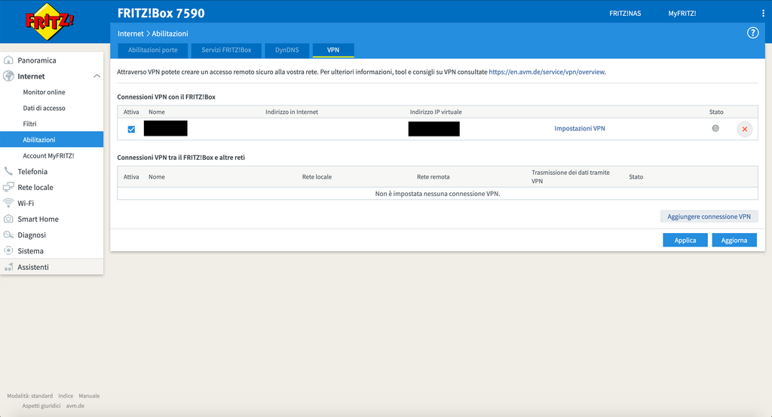Image resolution: width=772 pixels, height=417 pixels.
Task: Click Trasmissione dei dati tramite VPN header
Action: click(570, 176)
